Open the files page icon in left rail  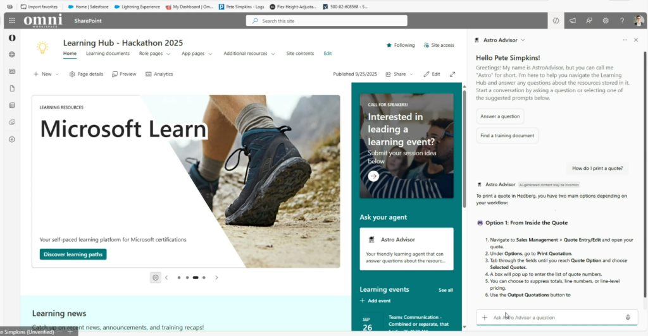coord(12,88)
